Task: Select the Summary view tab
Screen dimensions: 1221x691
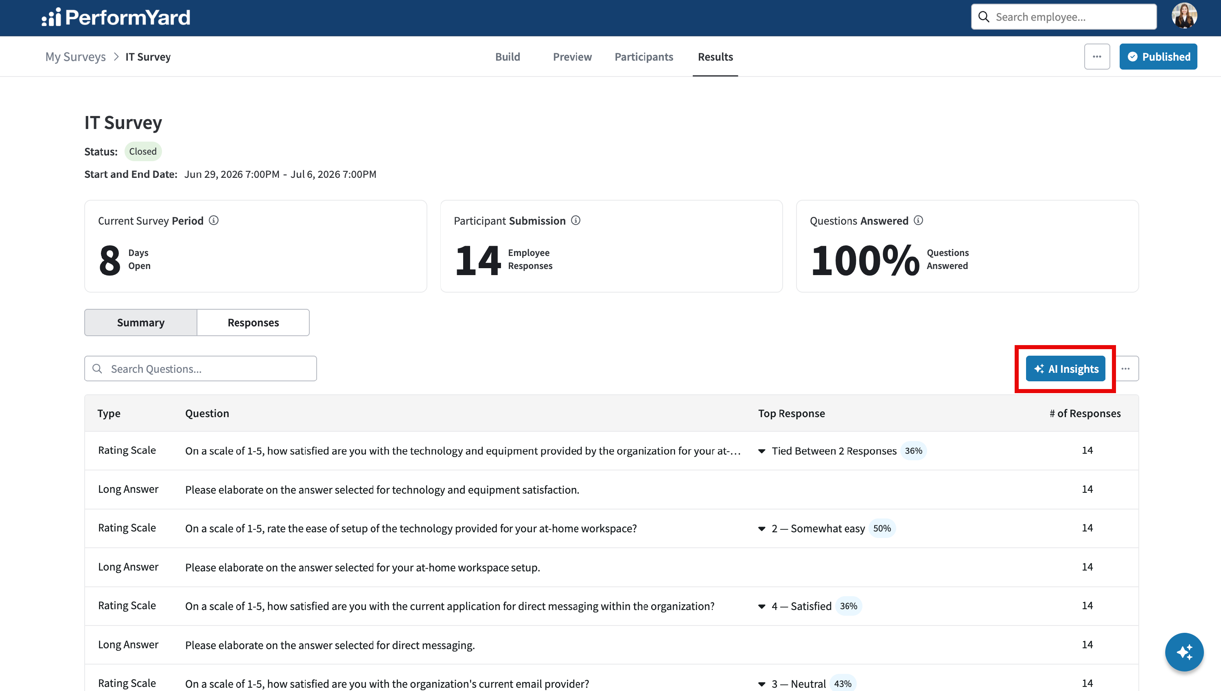Action: pos(140,323)
